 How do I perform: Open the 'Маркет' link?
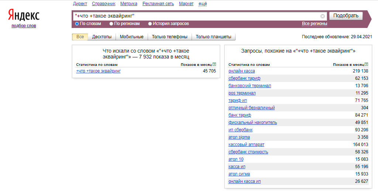186,4
